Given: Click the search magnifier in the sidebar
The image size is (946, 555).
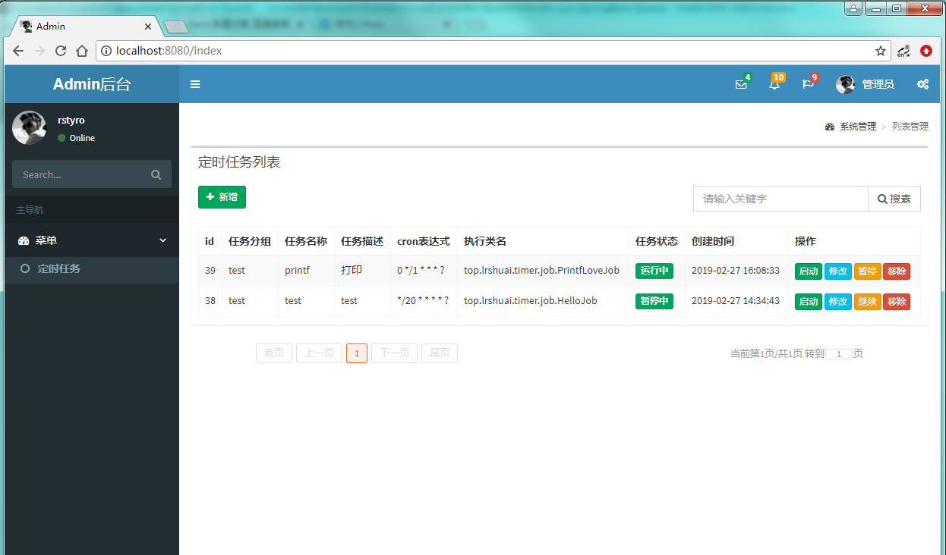Looking at the screenshot, I should coord(156,174).
